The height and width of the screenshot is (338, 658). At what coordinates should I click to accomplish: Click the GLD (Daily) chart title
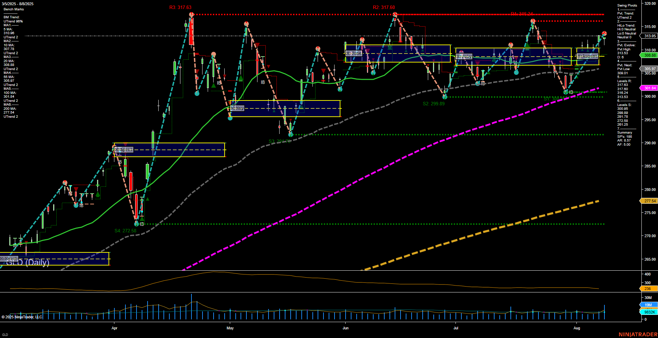28,262
